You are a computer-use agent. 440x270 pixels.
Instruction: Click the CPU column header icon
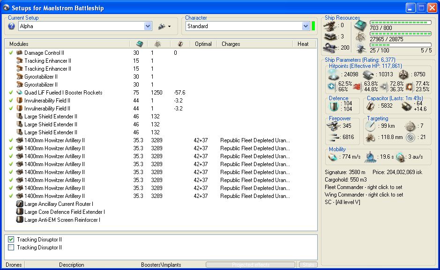tap(139, 44)
